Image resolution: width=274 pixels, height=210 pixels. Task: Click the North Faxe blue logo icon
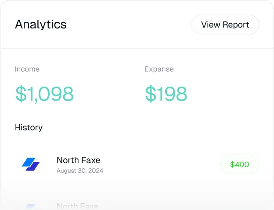[x=31, y=164]
